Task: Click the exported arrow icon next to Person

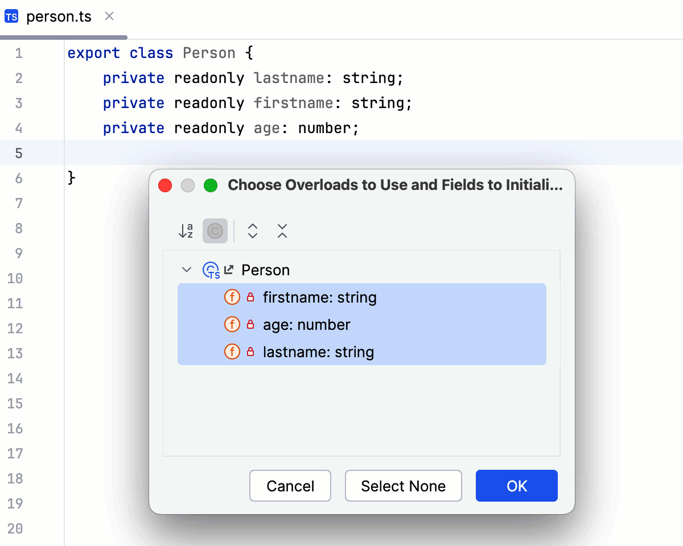Action: coord(228,269)
